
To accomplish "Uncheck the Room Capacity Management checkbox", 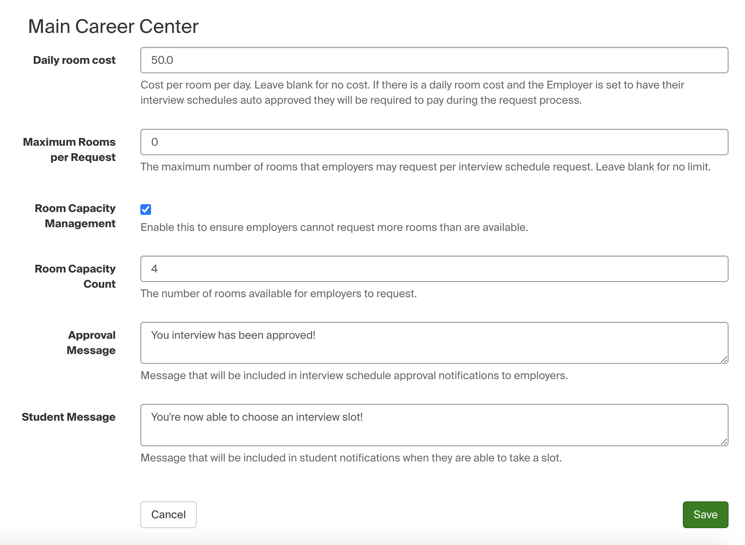I will (x=146, y=210).
